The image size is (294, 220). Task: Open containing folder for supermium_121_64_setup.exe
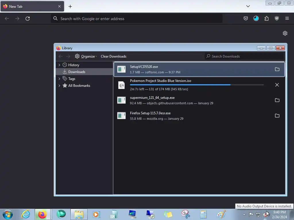point(277,100)
